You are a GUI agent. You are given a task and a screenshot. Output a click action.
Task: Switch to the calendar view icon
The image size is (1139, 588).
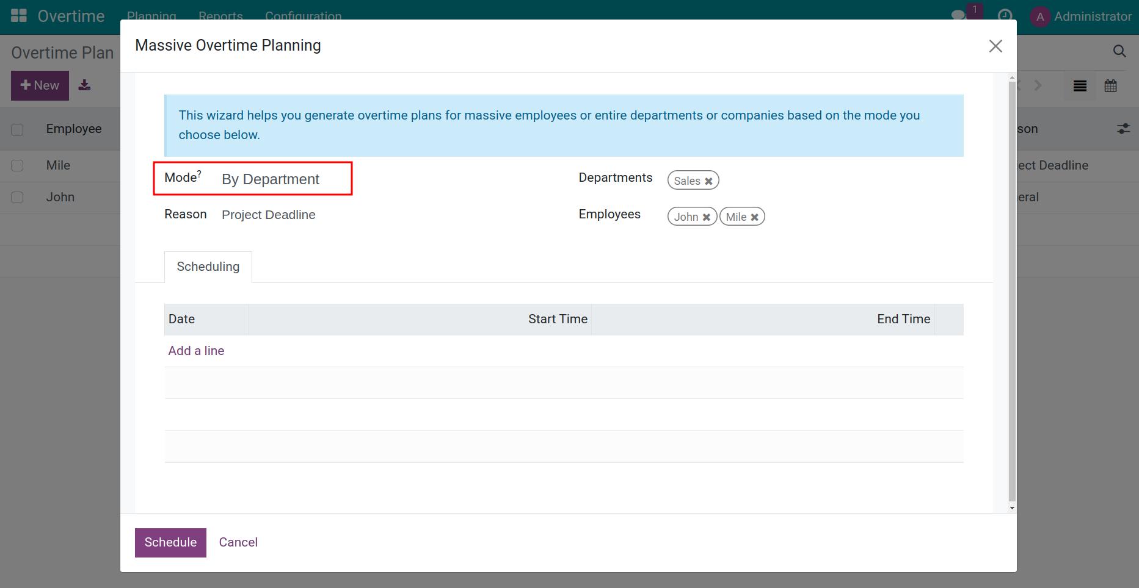1110,86
